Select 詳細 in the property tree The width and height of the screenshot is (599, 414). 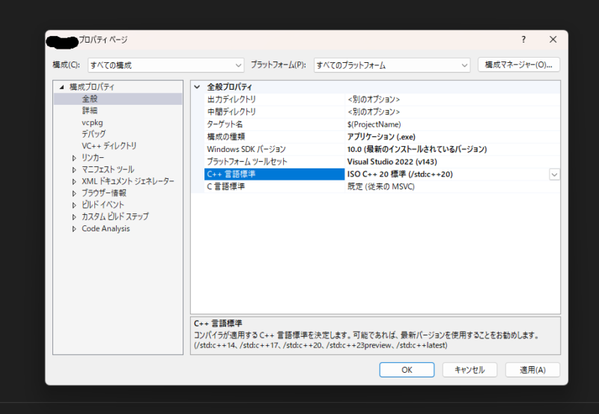click(90, 110)
